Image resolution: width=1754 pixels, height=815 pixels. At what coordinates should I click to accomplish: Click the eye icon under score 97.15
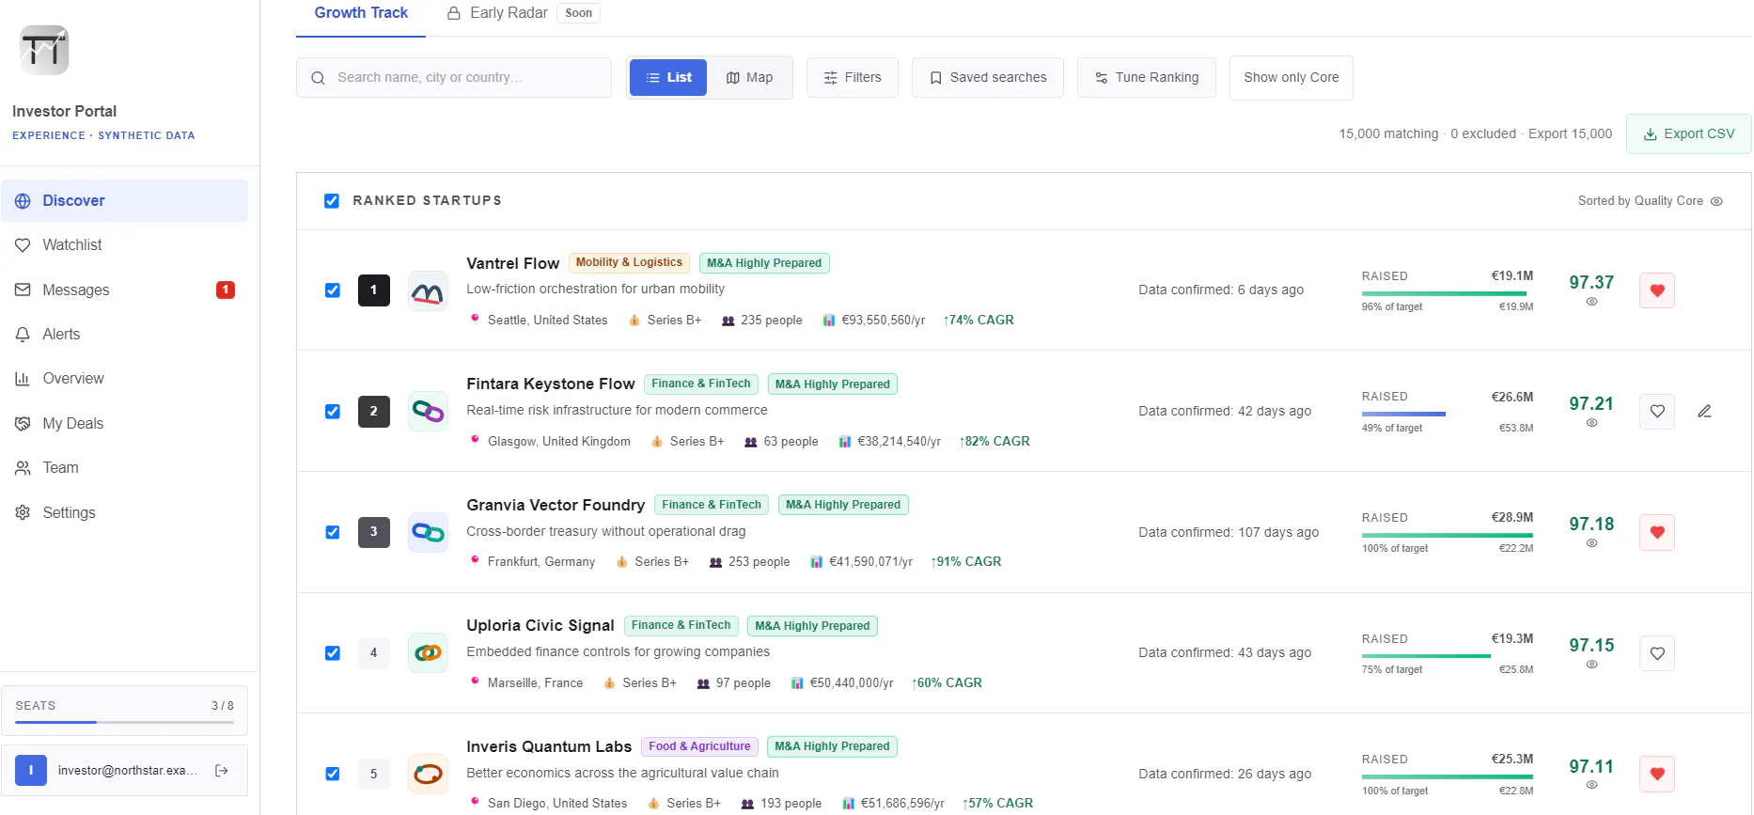click(1591, 665)
